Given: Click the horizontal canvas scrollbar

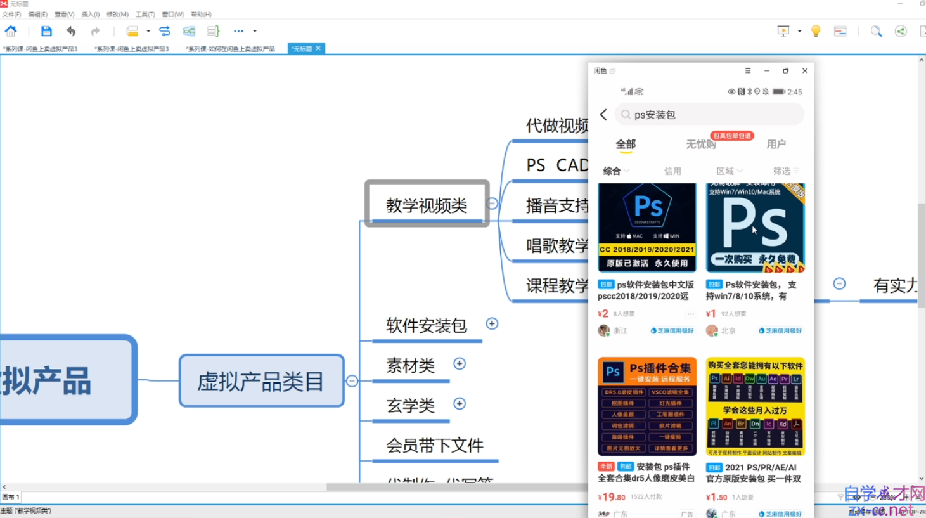Looking at the screenshot, I should point(456,487).
